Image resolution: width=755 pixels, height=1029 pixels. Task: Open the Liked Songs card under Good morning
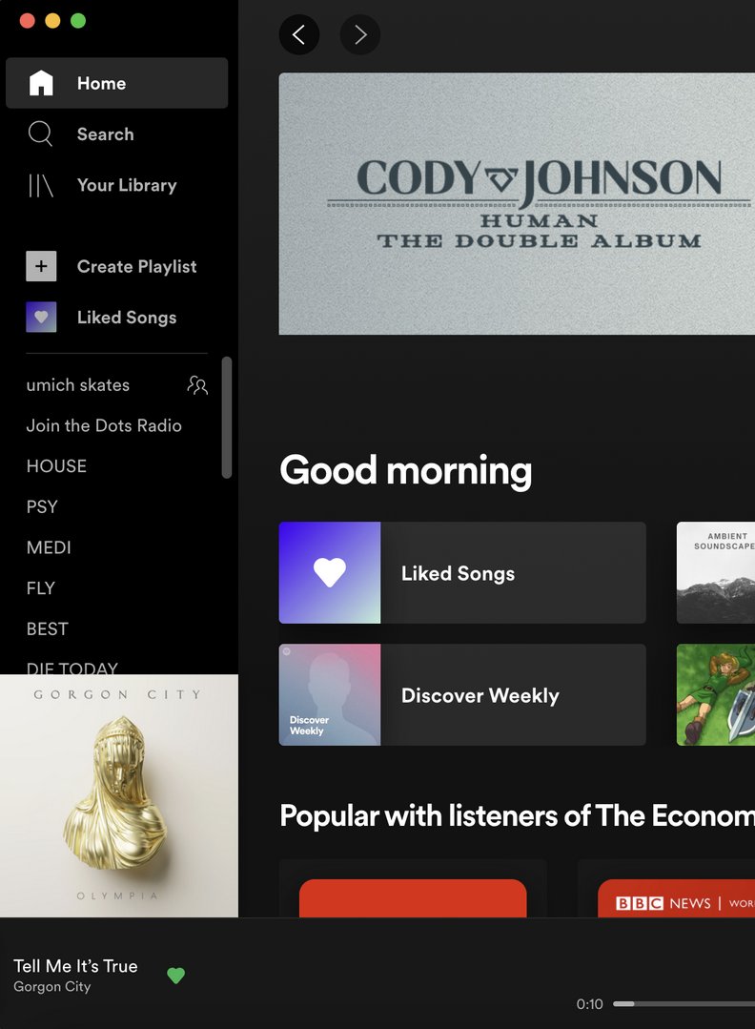point(462,573)
